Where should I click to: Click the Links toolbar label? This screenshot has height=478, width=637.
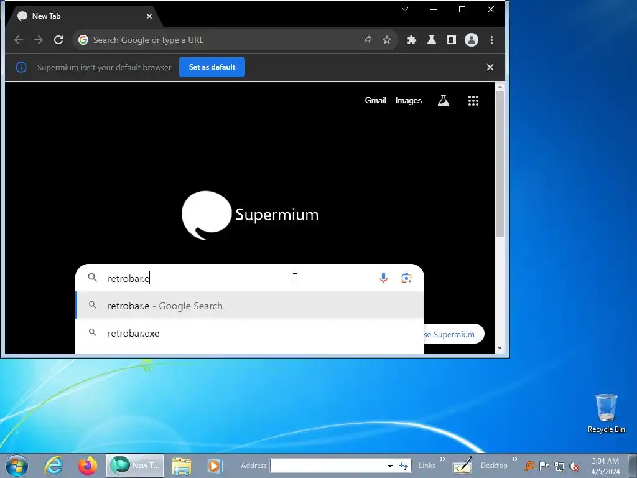(427, 466)
